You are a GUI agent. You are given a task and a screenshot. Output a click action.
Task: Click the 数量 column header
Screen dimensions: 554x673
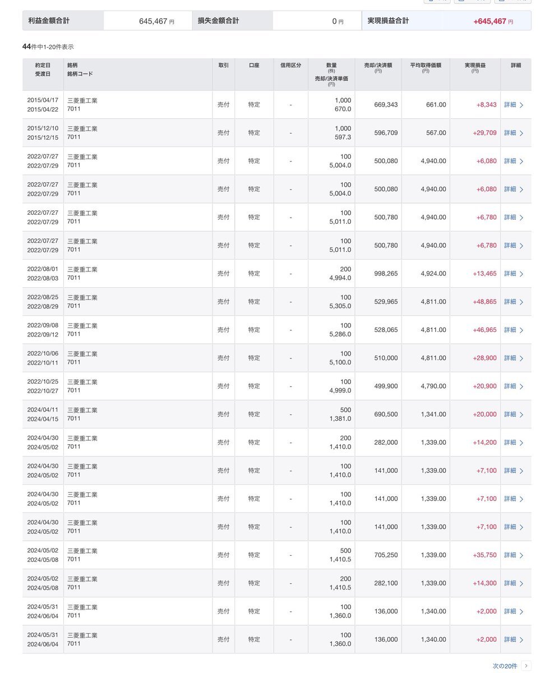click(331, 65)
